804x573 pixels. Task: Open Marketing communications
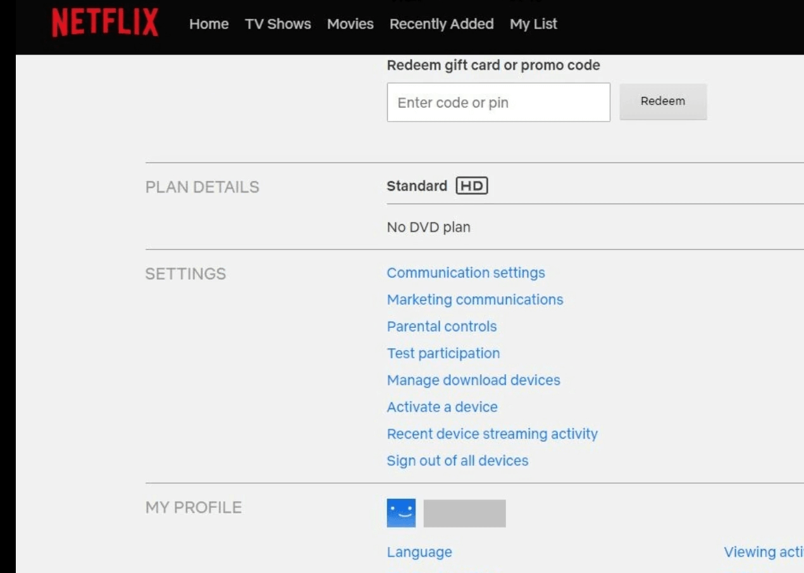[x=476, y=299]
